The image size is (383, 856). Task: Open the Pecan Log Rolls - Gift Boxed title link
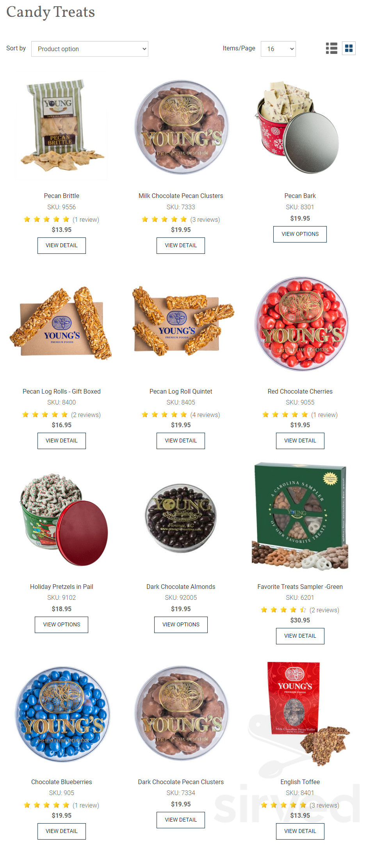click(x=62, y=391)
